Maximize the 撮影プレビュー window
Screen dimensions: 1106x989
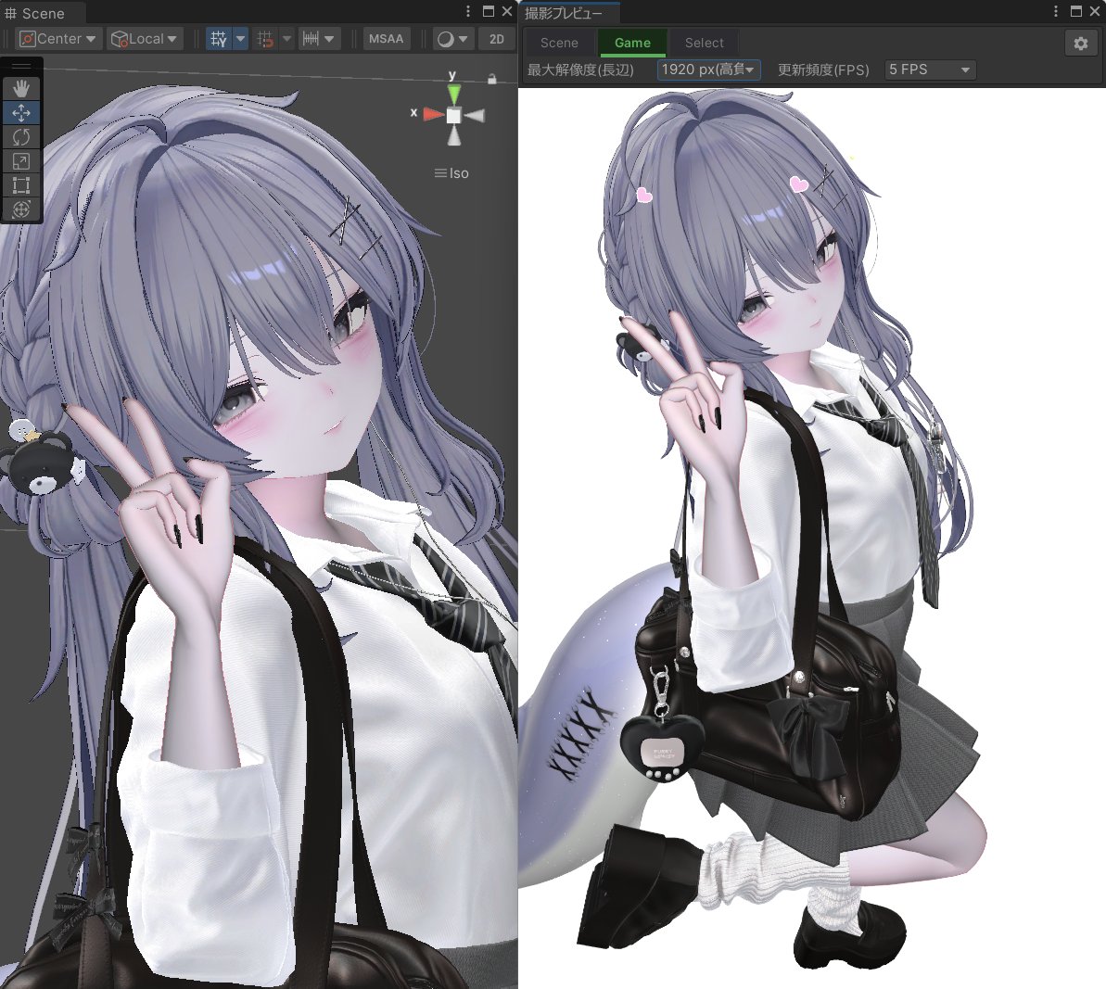click(x=1075, y=11)
